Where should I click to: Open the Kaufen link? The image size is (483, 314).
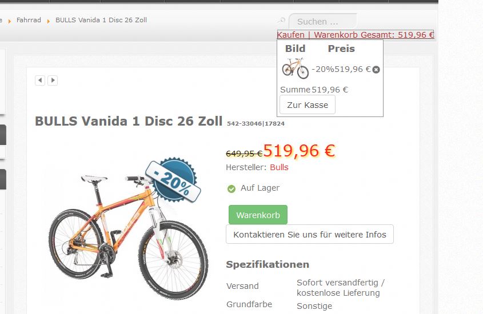point(290,35)
